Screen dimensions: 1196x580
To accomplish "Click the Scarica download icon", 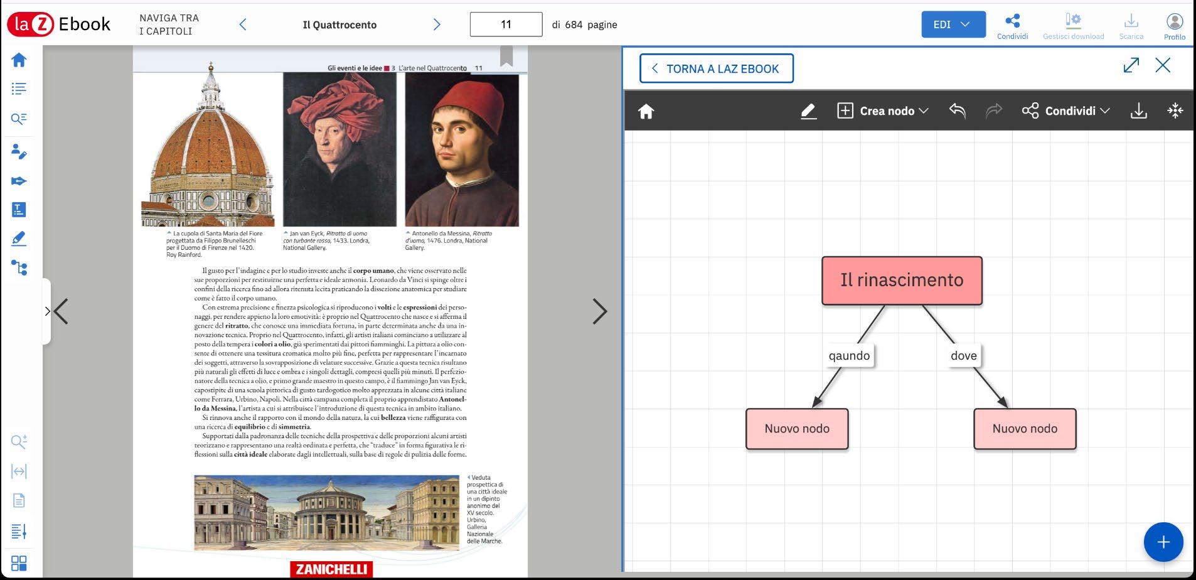I will (x=1131, y=26).
